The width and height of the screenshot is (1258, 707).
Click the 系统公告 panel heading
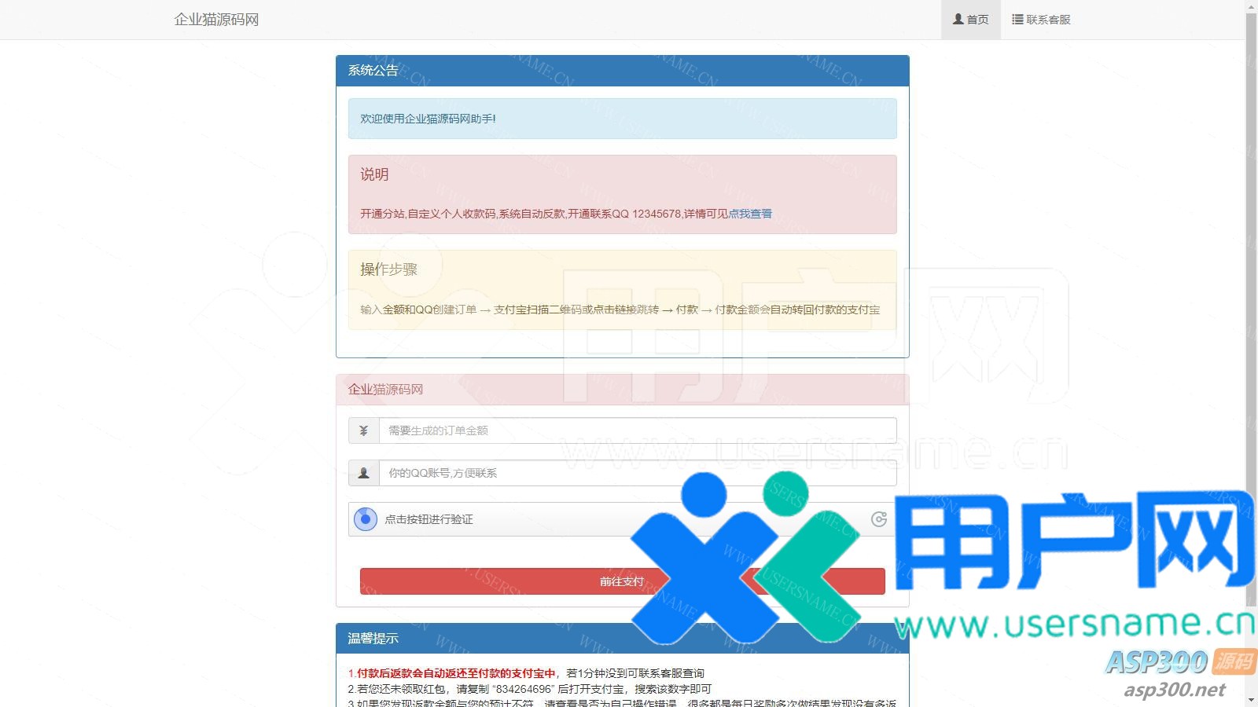click(x=623, y=71)
